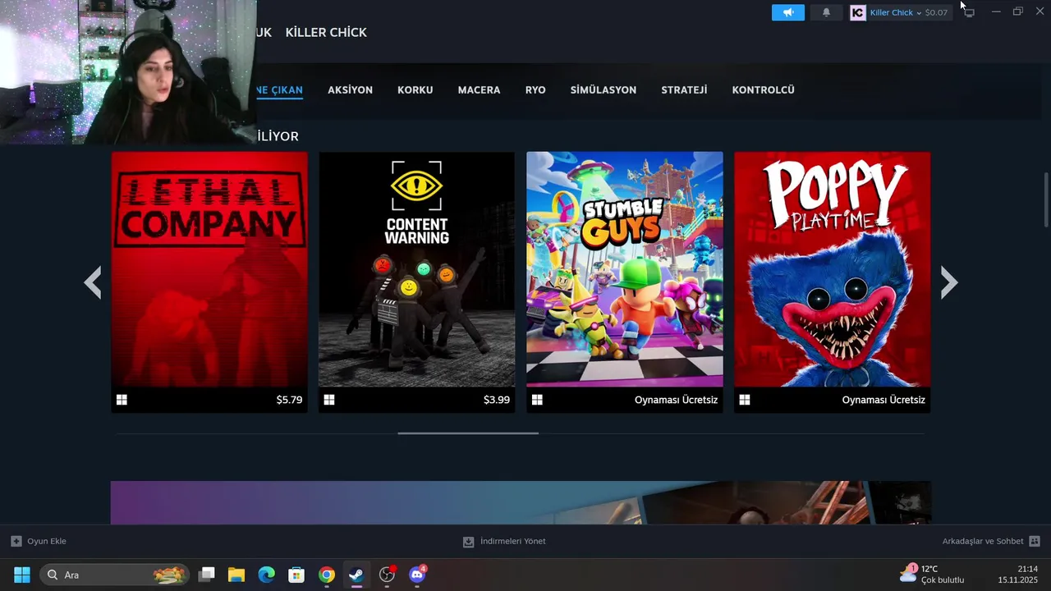Select the STRATEJİ category tab

point(684,89)
